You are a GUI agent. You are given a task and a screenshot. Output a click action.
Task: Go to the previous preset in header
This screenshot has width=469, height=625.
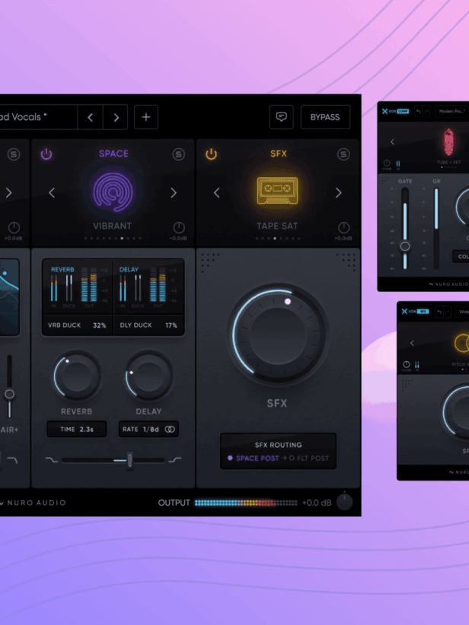click(90, 117)
